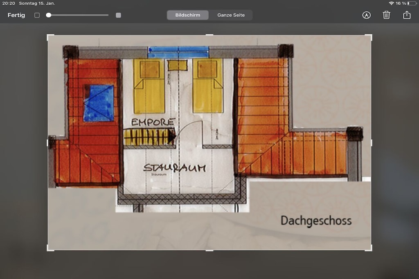
Task: Click the handwritten 'STAURAUM' label
Action: coord(175,168)
